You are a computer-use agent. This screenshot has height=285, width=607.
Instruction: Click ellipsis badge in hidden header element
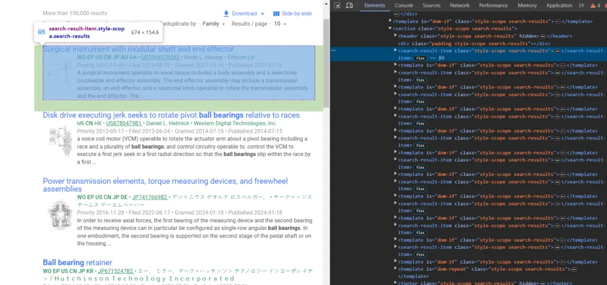(x=543, y=36)
